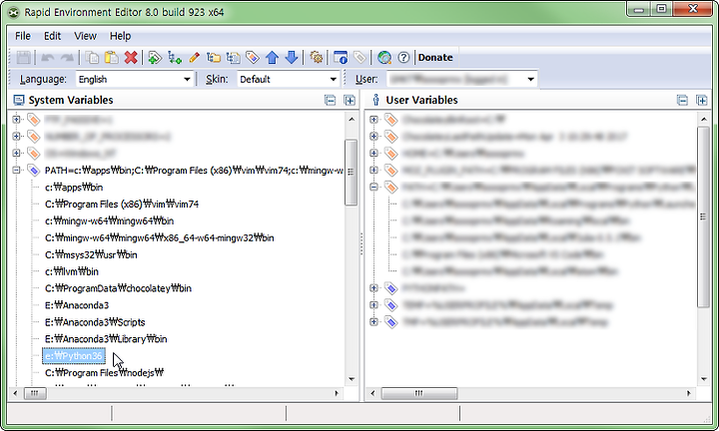Viewport: 719px width, 431px height.
Task: Collapse all System Variables icon
Action: click(x=331, y=100)
